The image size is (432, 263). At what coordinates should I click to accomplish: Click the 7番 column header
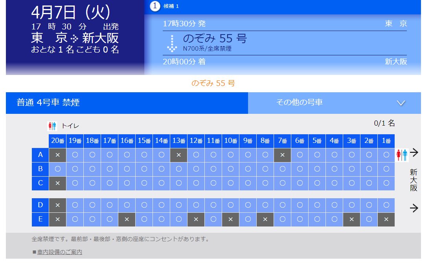point(282,141)
